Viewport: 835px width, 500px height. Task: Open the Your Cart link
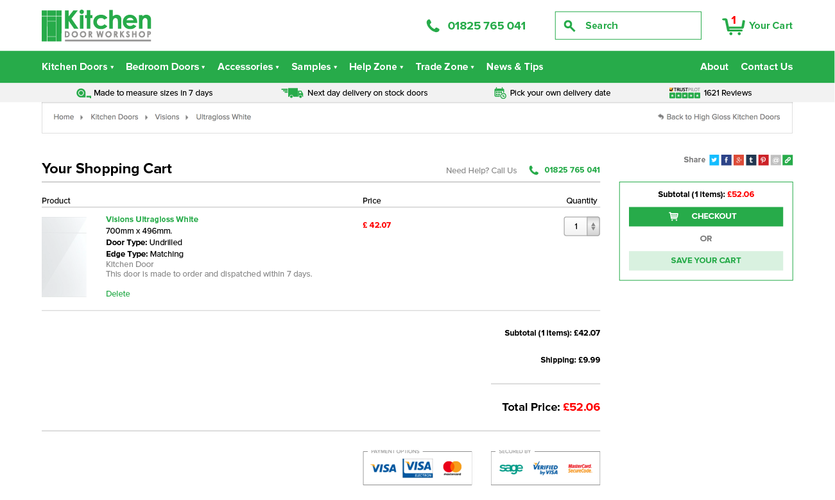(771, 26)
